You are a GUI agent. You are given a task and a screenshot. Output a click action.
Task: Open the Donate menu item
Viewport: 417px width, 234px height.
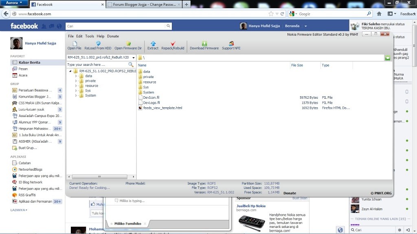[x=113, y=36]
